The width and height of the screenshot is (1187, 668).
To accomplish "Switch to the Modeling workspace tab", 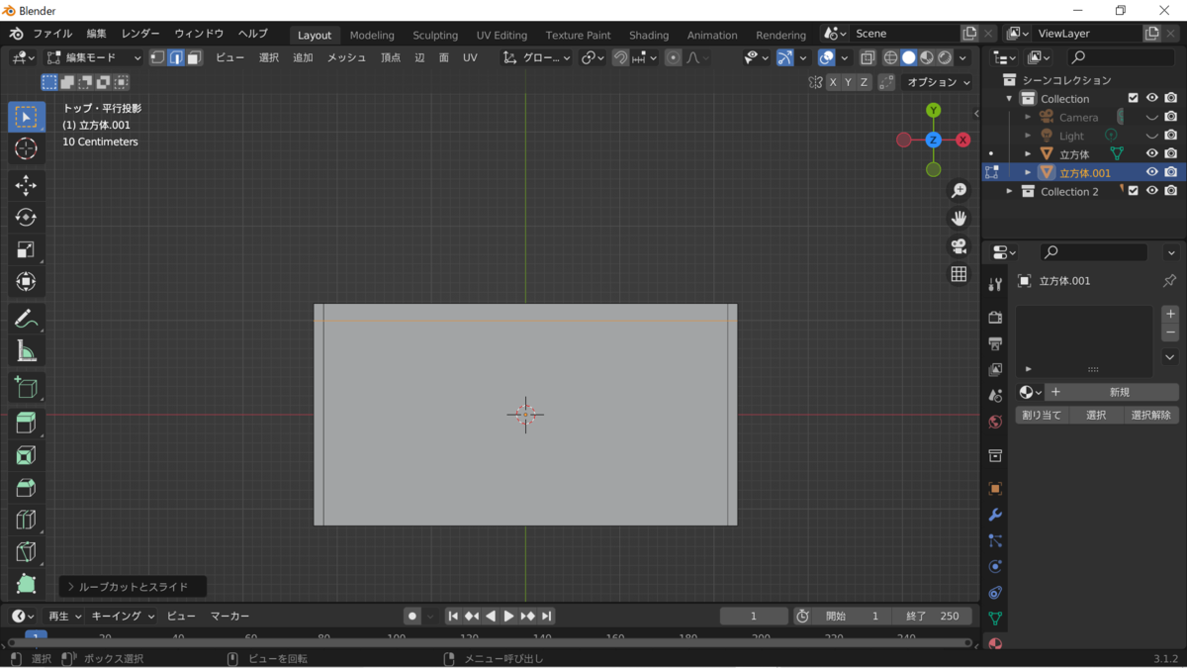I will tap(372, 35).
